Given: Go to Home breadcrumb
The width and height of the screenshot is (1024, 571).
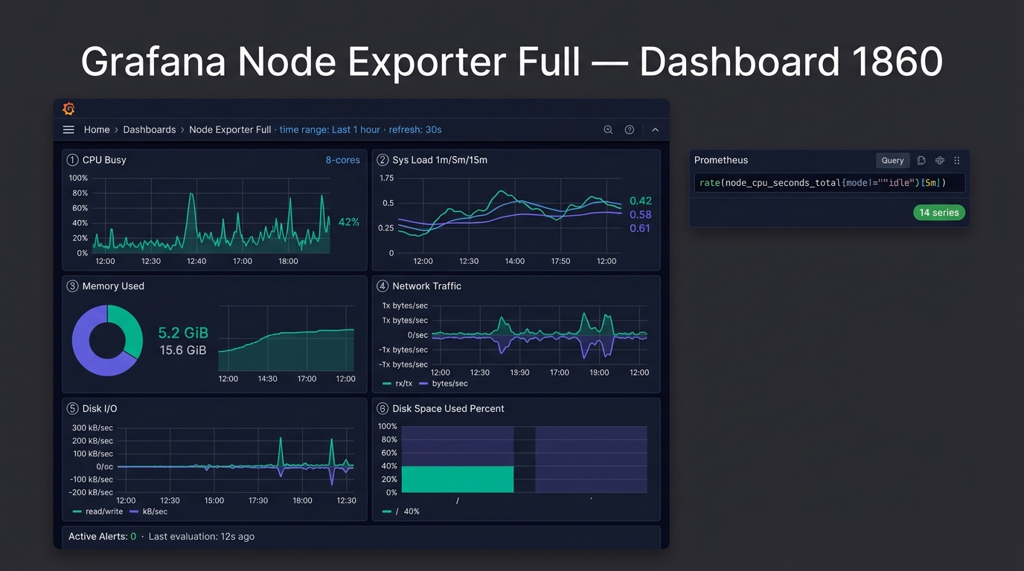Looking at the screenshot, I should tap(97, 129).
